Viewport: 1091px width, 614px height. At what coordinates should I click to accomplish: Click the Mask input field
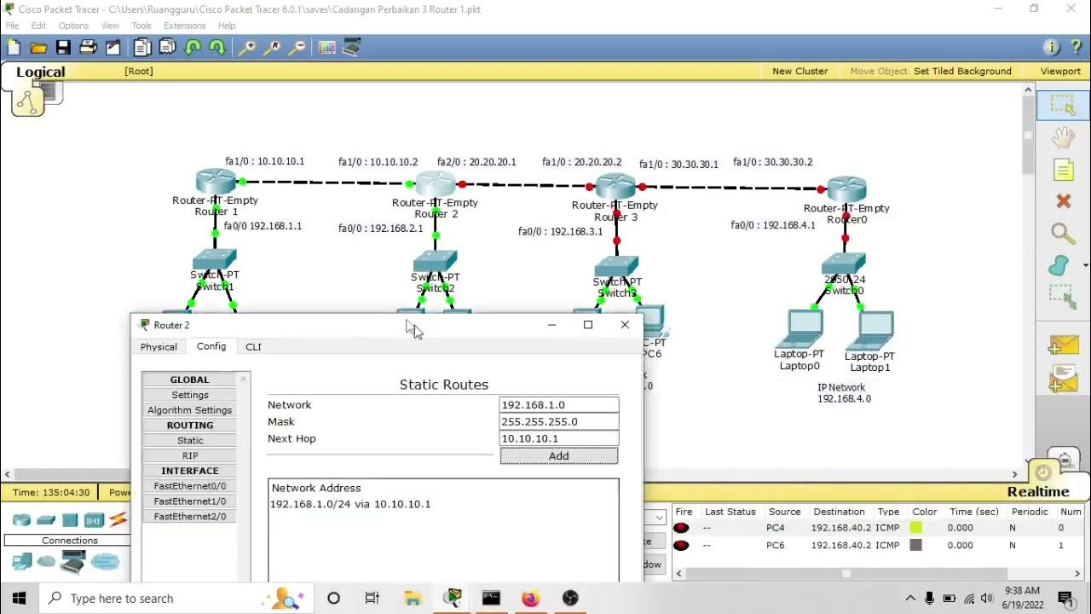point(559,422)
